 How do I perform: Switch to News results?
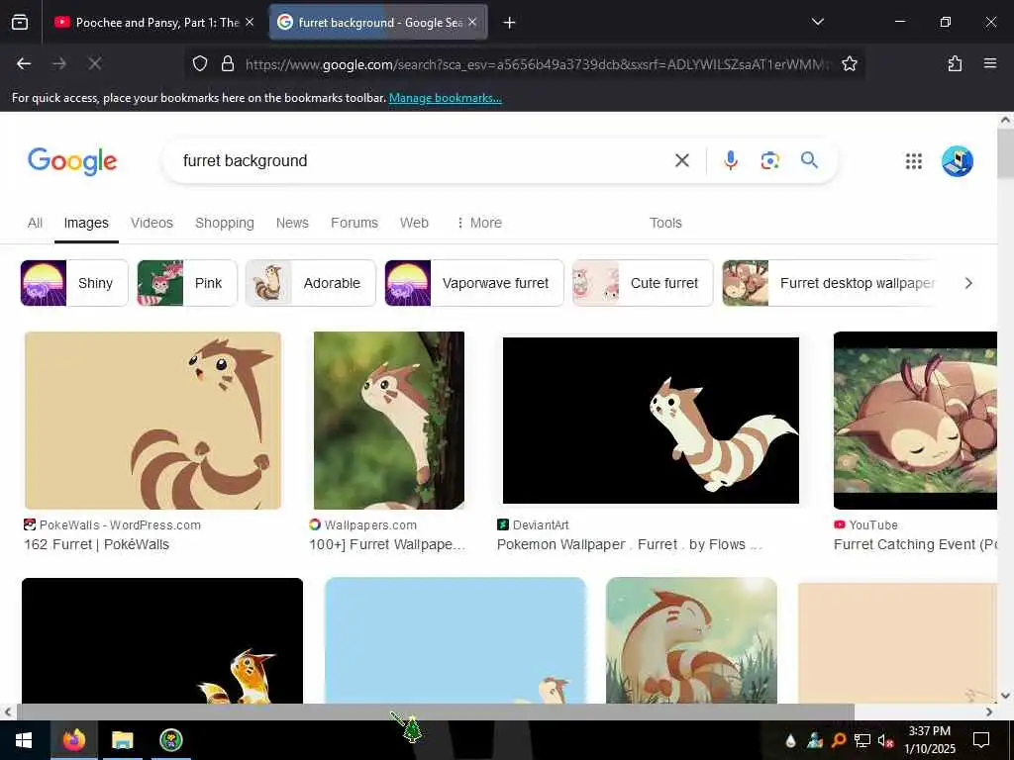click(x=292, y=223)
